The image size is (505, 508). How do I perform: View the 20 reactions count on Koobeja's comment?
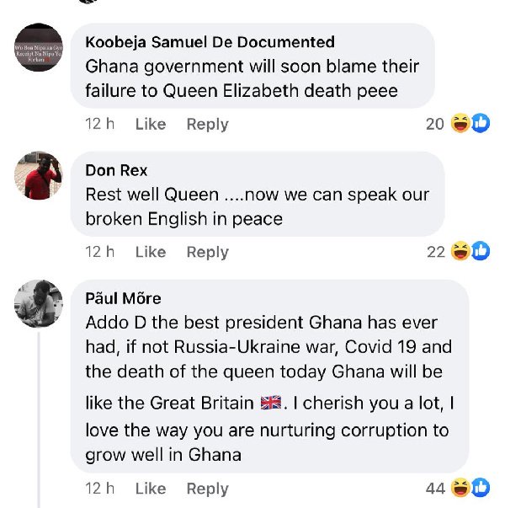[434, 124]
